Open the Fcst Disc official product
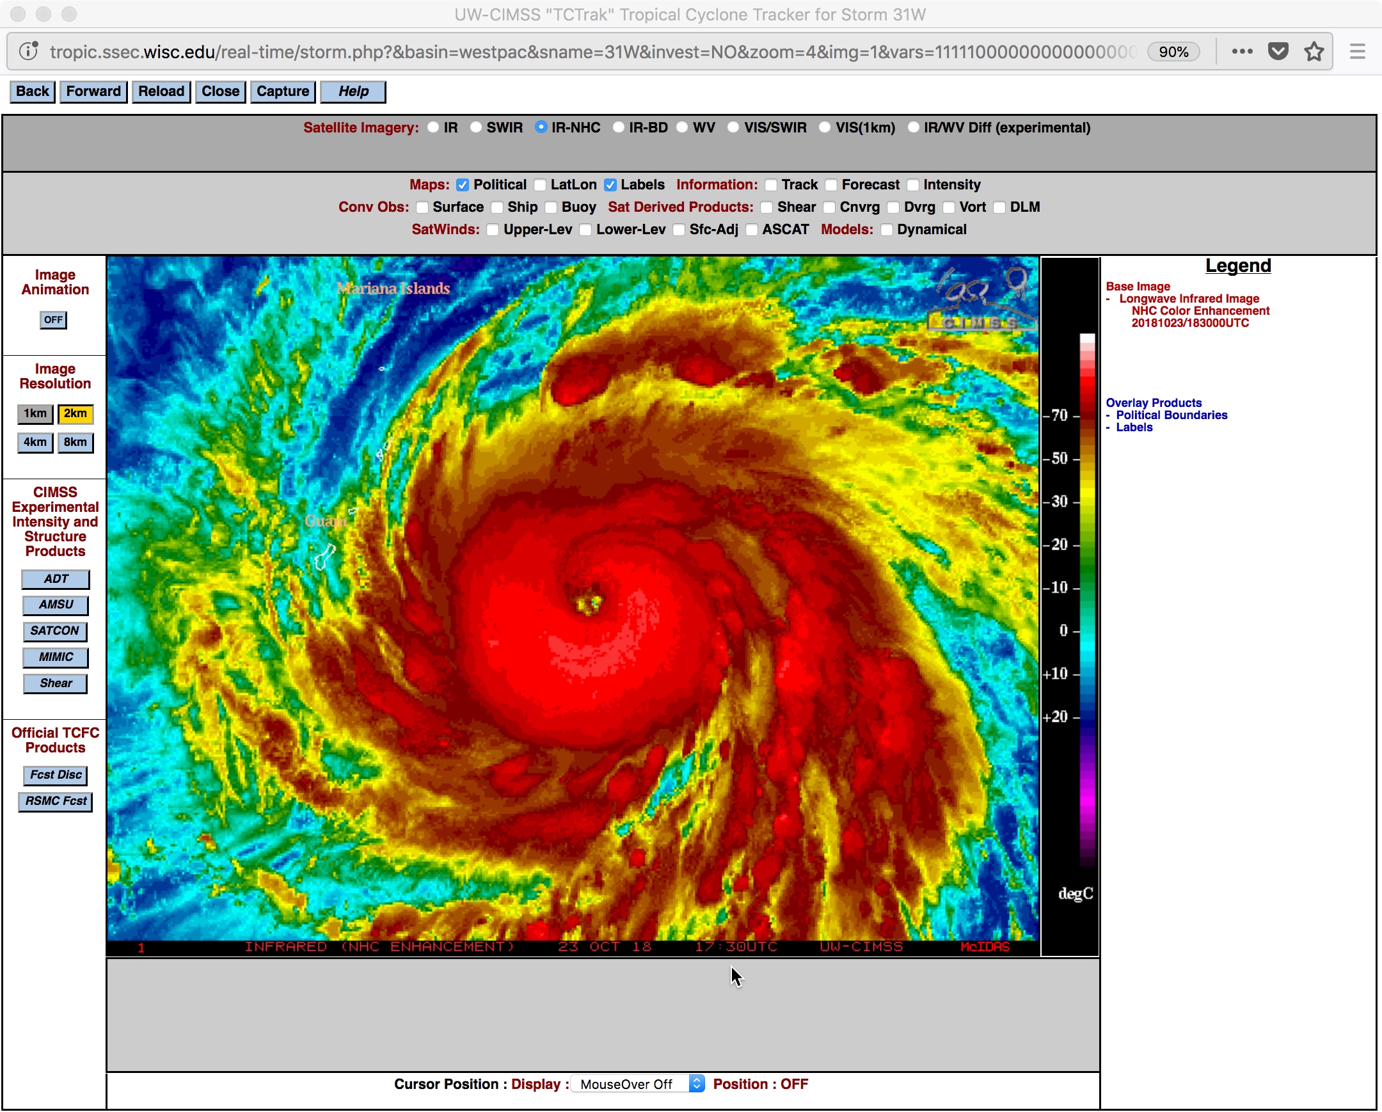 click(56, 775)
